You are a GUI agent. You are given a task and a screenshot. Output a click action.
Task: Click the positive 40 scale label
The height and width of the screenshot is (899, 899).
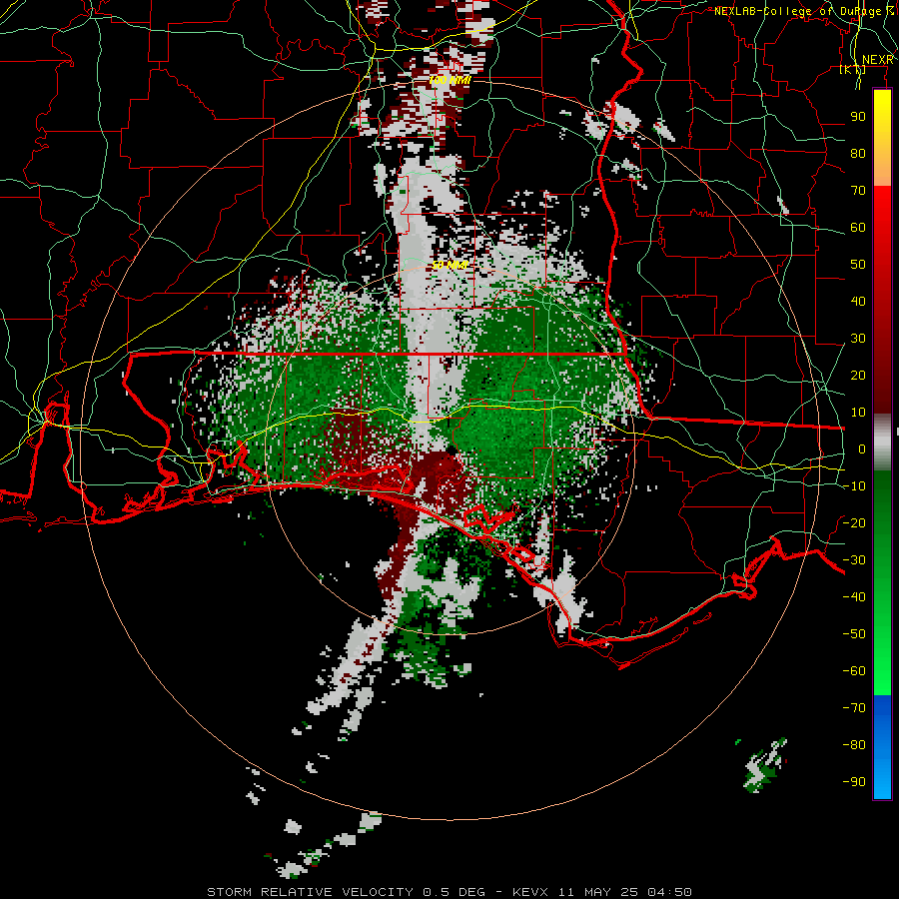tap(858, 301)
